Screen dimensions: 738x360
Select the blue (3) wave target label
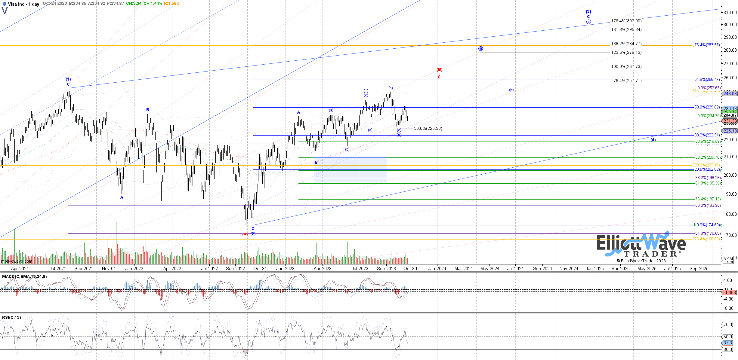pyautogui.click(x=588, y=12)
